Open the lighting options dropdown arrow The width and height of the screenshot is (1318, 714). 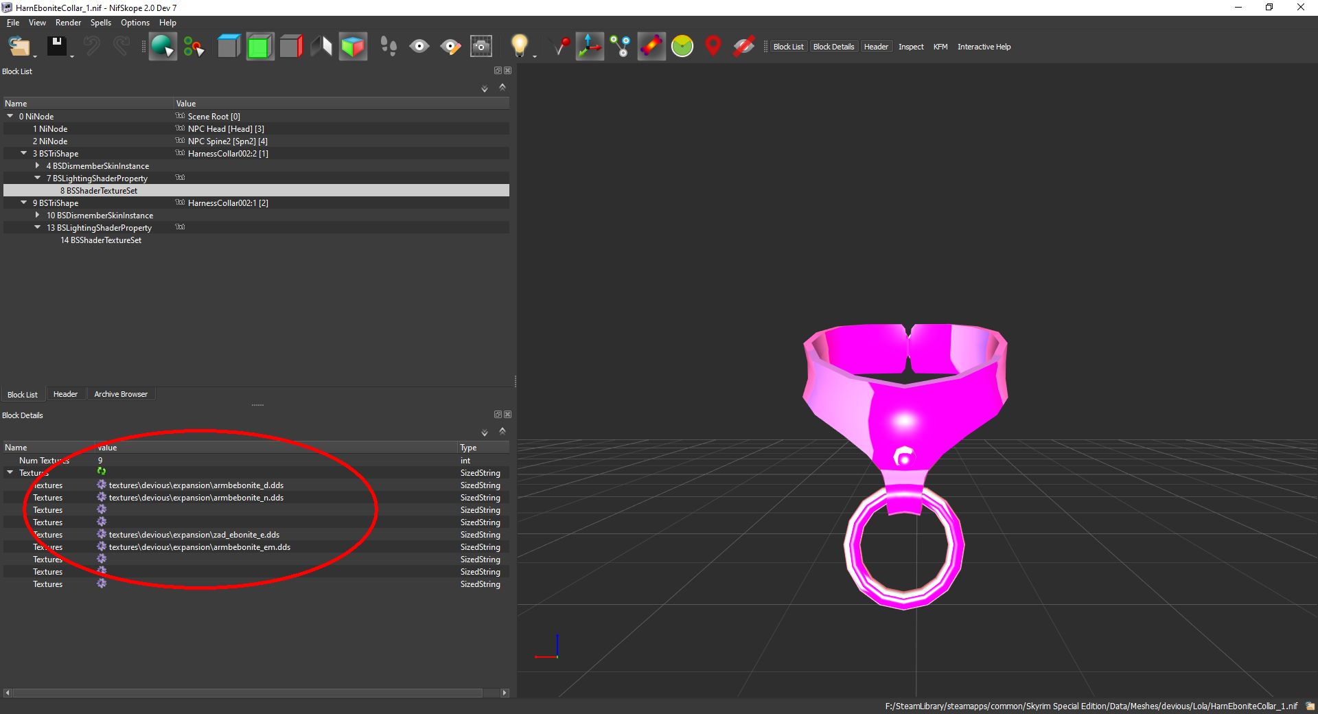tap(535, 56)
